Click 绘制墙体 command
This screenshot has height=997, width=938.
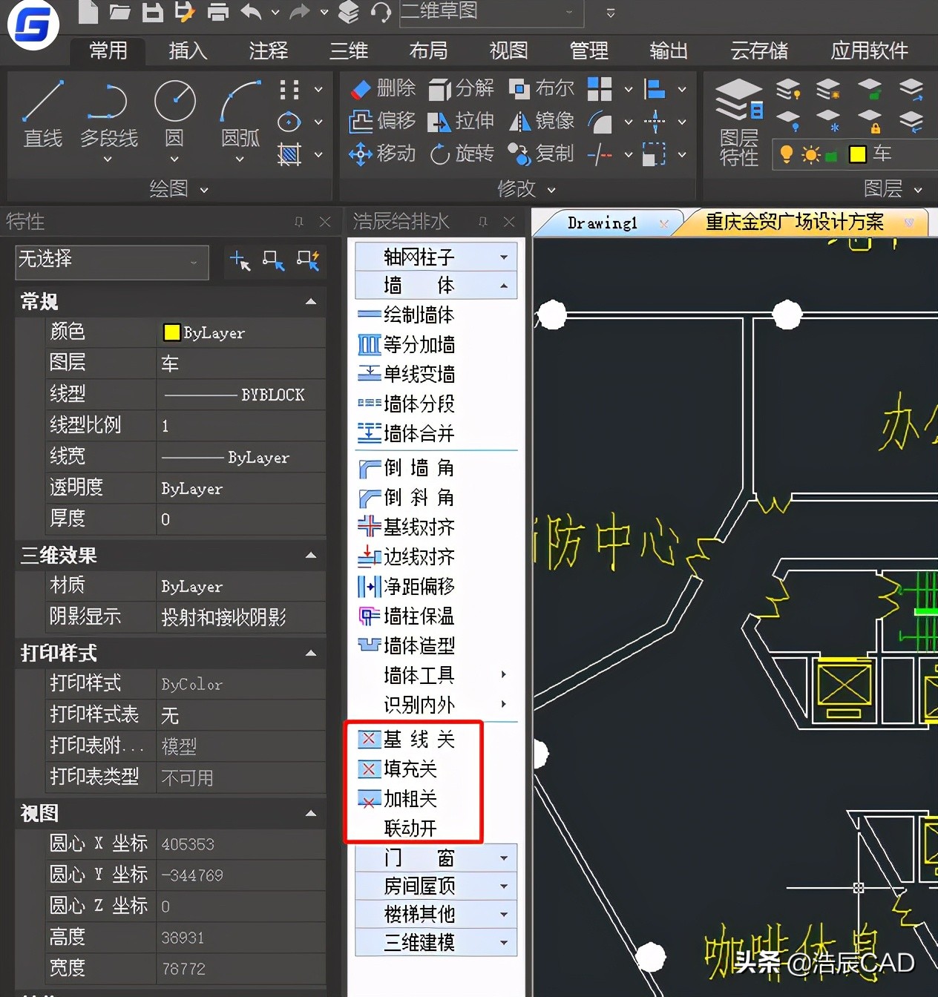coord(406,315)
